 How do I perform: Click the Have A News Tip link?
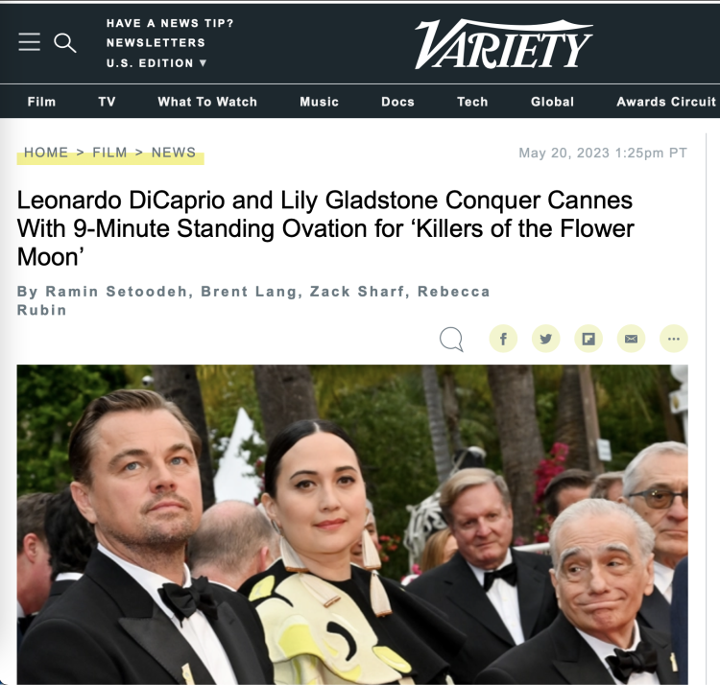click(x=170, y=23)
